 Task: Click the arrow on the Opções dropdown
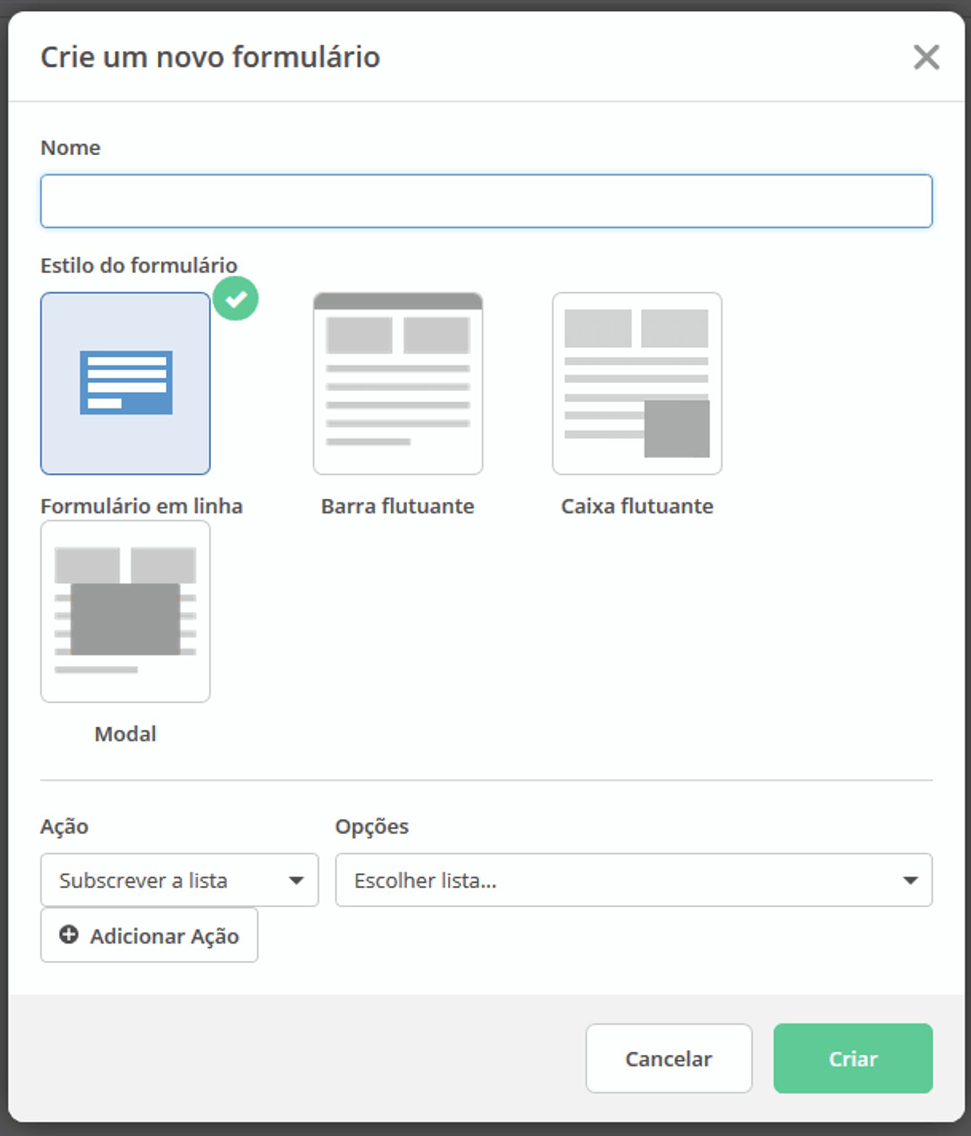910,881
